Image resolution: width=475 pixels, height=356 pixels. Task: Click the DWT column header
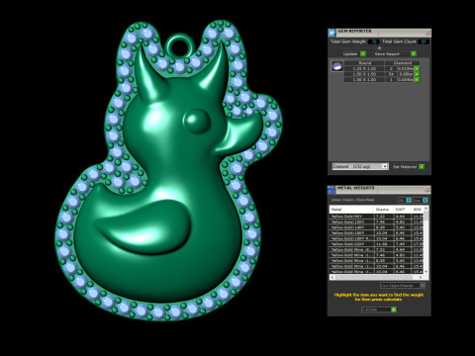tap(403, 210)
